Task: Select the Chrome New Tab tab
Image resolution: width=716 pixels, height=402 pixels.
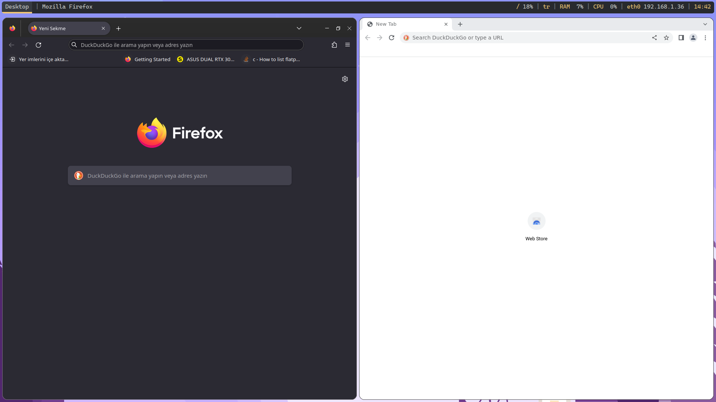Action: pyautogui.click(x=408, y=24)
